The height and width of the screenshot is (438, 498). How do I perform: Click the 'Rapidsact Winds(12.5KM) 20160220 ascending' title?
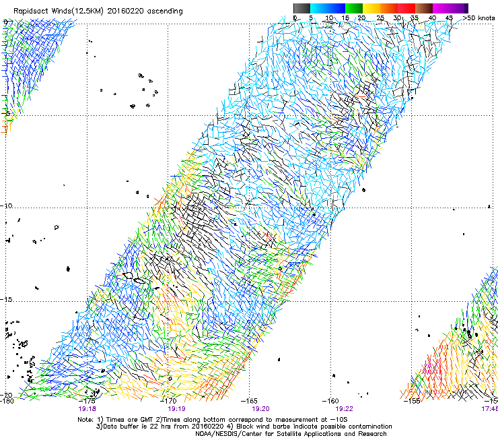coord(98,11)
